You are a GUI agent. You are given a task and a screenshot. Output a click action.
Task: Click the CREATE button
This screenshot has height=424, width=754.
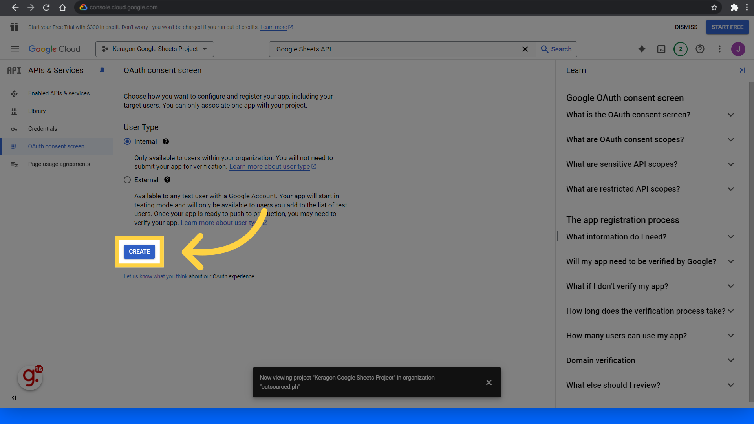tap(139, 252)
